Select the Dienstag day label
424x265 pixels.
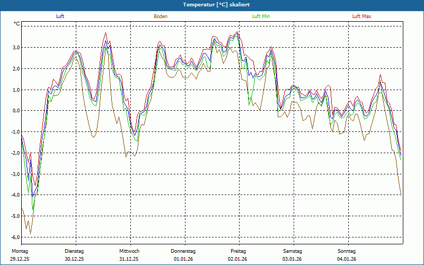pyautogui.click(x=74, y=251)
